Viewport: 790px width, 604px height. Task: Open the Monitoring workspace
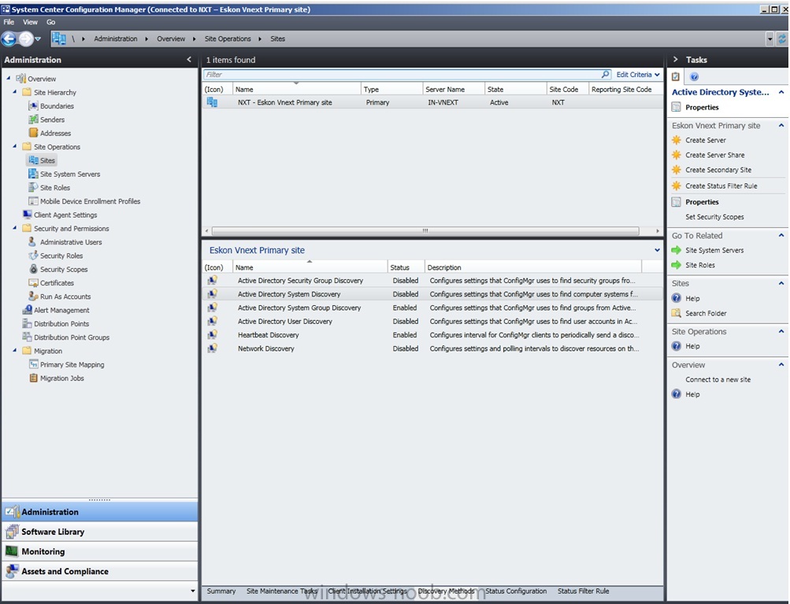[x=100, y=551]
